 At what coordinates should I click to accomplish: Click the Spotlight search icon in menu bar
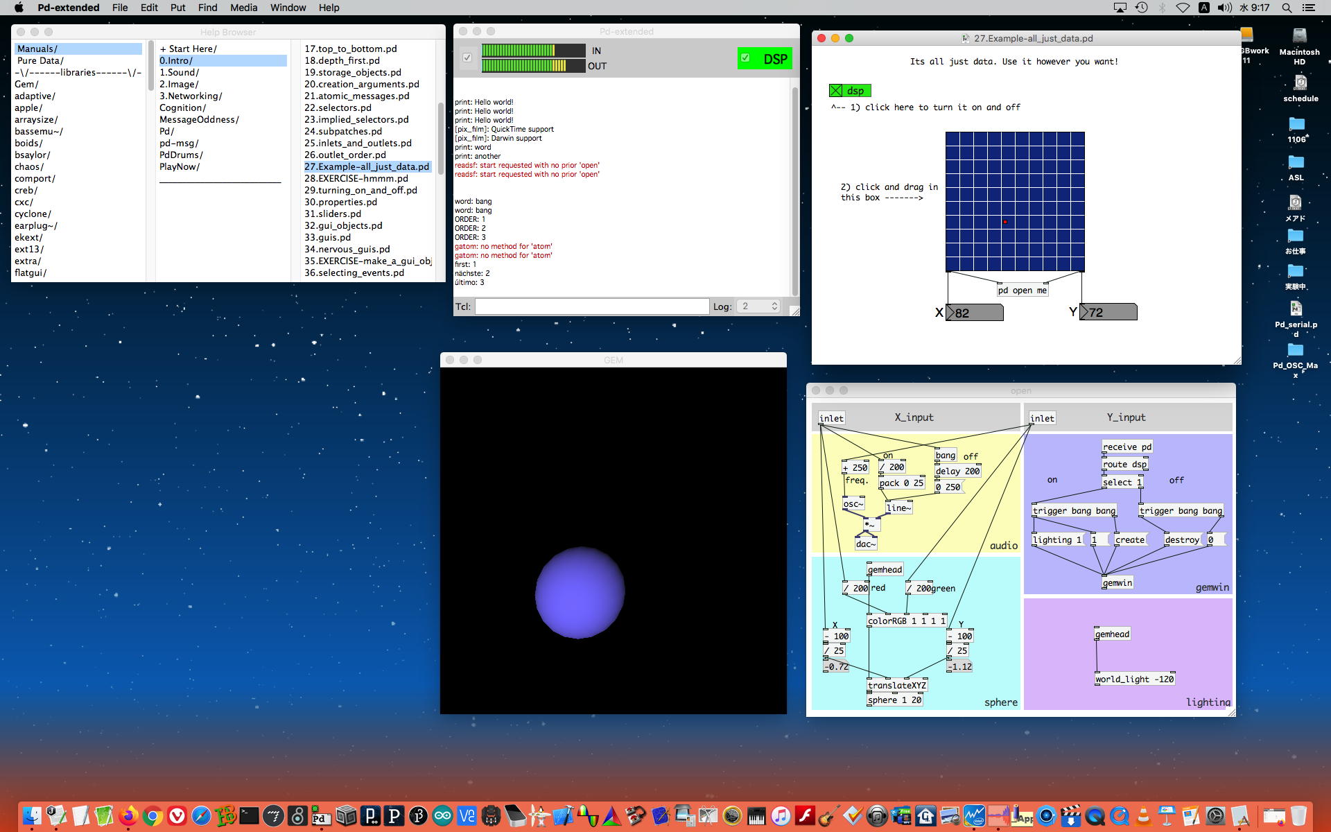(x=1287, y=8)
